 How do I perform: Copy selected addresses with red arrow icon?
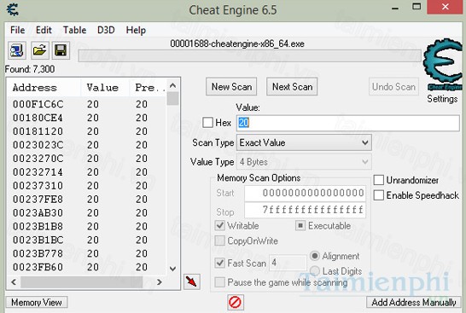tap(192, 281)
